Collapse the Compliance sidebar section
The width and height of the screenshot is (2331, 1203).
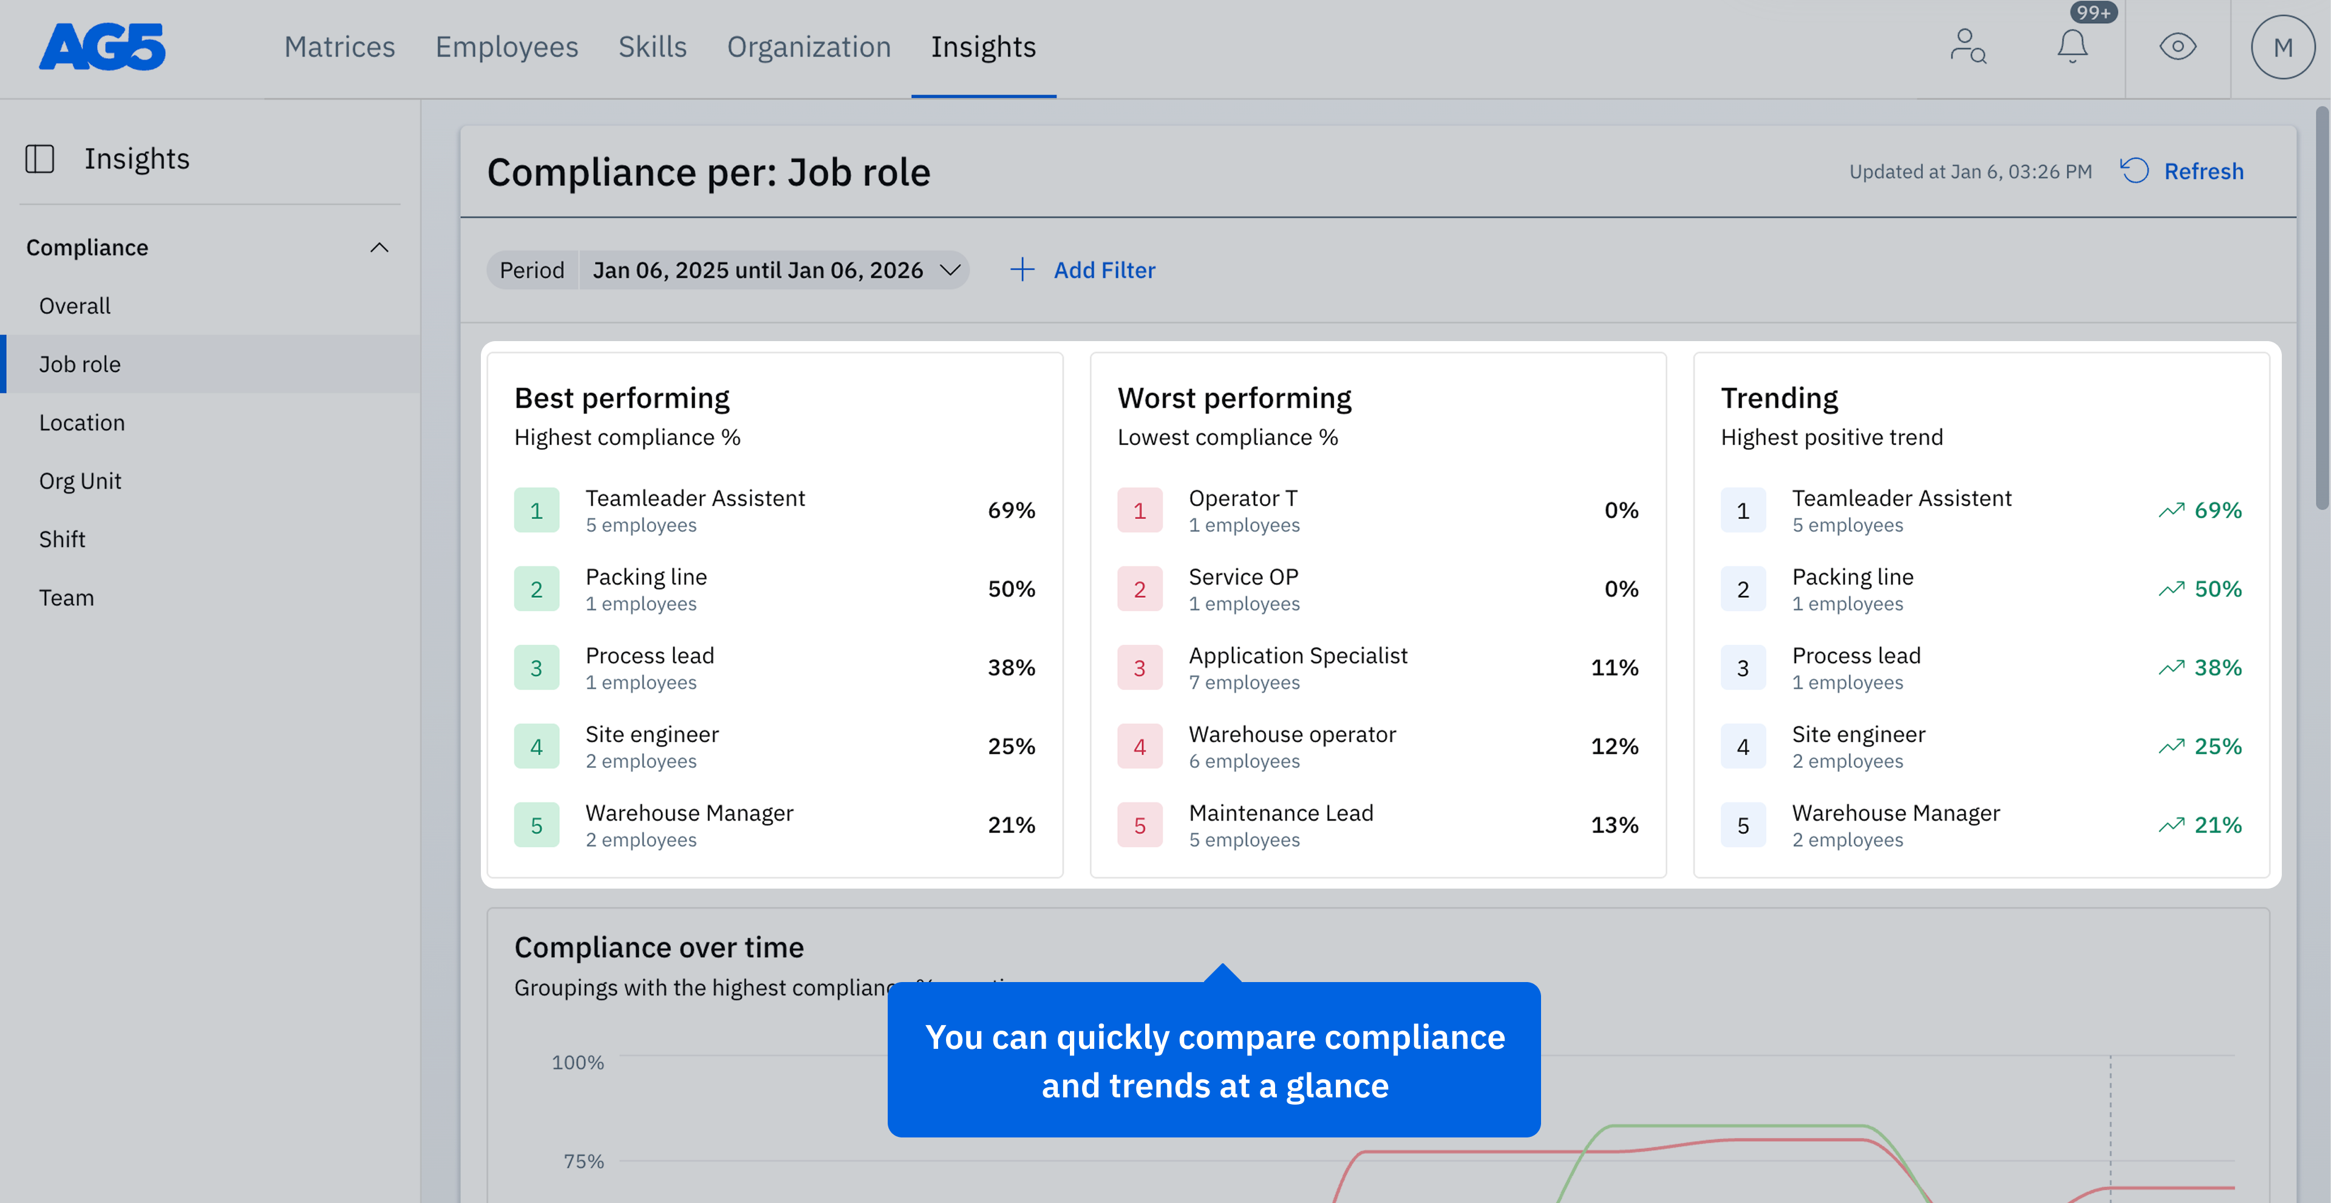[x=379, y=248]
